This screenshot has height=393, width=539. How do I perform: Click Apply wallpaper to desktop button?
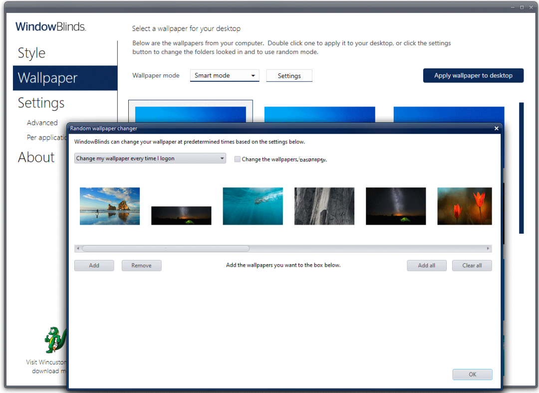[473, 75]
